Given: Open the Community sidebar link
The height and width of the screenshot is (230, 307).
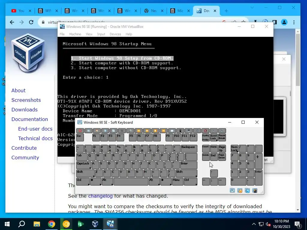Looking at the screenshot, I should point(25,158).
